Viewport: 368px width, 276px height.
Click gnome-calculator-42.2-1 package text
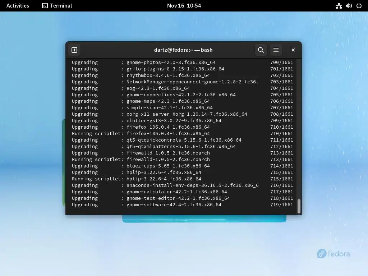click(177, 192)
